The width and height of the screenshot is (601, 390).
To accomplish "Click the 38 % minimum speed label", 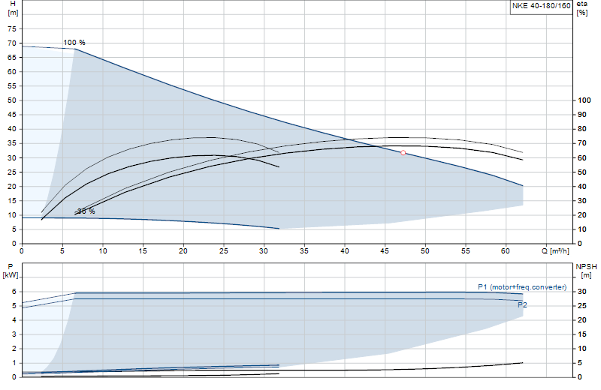I will coord(86,211).
